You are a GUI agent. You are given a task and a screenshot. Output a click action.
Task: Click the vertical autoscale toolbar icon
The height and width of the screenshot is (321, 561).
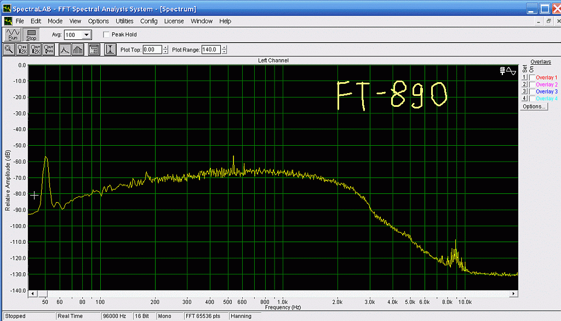click(110, 50)
